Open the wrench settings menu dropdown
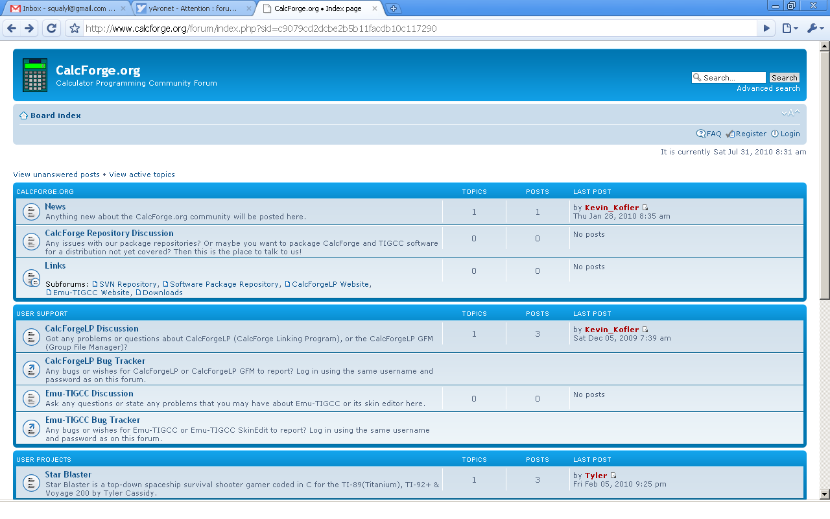Viewport: 830px width, 519px height. click(x=814, y=29)
